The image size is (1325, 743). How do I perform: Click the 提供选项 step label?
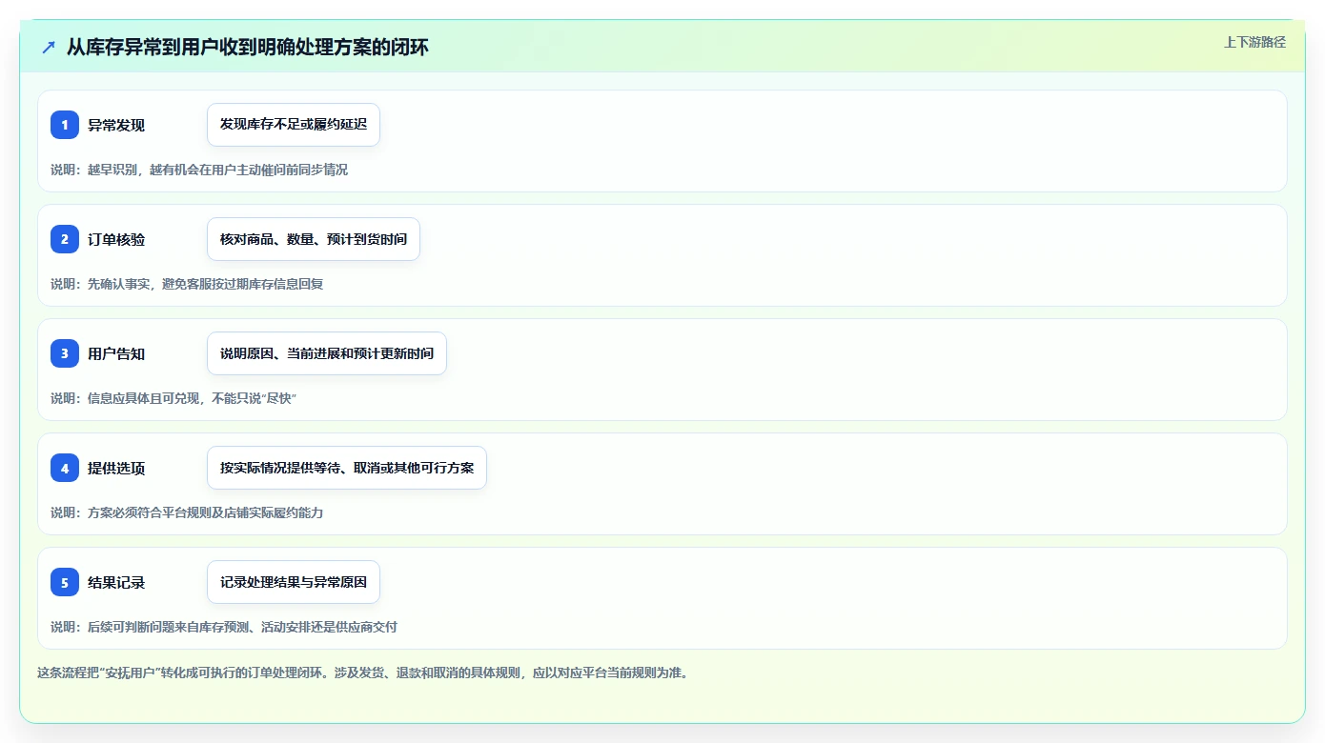tap(116, 468)
